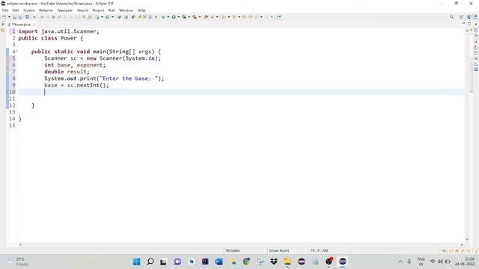Screen dimensions: 479x269
Task: Click the weather widget showing Cloudy
Action: (x=18, y=262)
